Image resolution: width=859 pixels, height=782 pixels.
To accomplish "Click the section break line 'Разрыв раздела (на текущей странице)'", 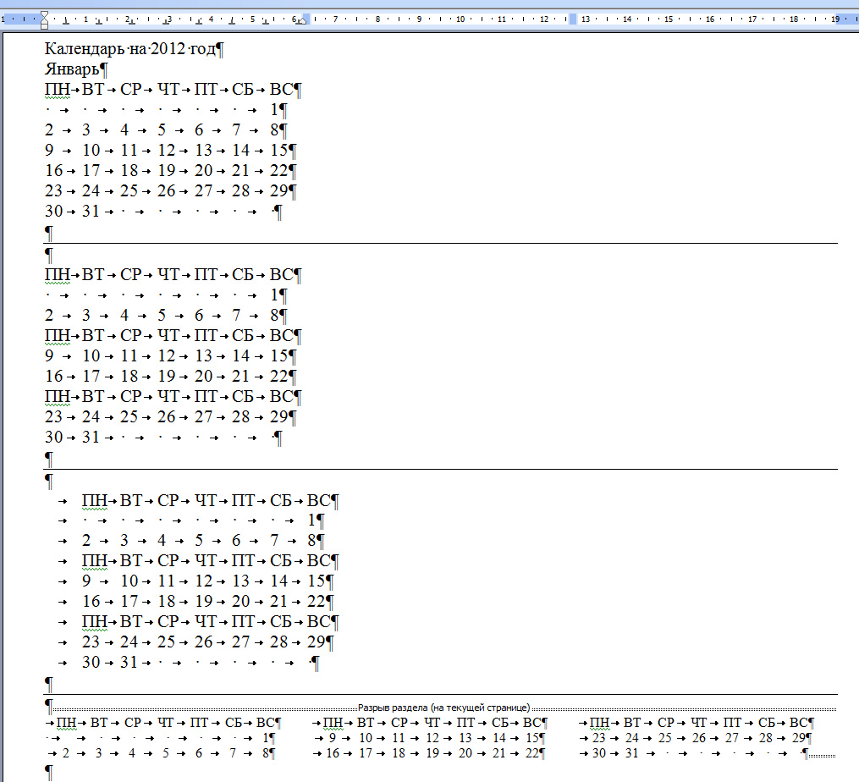I will [x=443, y=708].
